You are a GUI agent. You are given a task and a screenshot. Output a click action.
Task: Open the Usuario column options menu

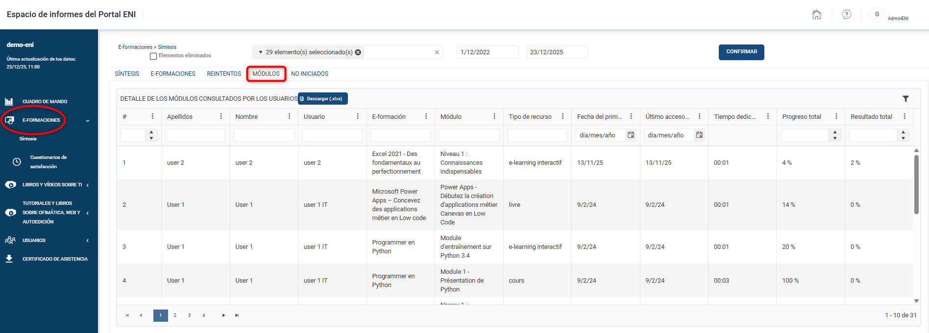pos(358,116)
